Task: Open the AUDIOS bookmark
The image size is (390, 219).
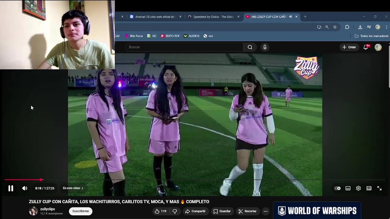Action: click(192, 36)
